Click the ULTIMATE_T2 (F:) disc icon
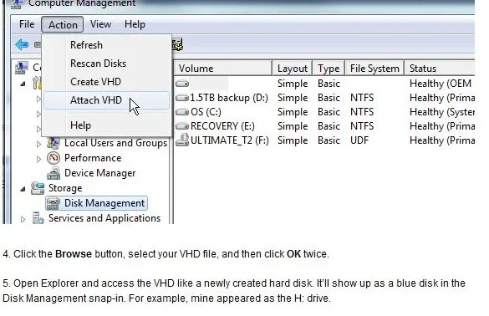The width and height of the screenshot is (489, 316). point(182,140)
